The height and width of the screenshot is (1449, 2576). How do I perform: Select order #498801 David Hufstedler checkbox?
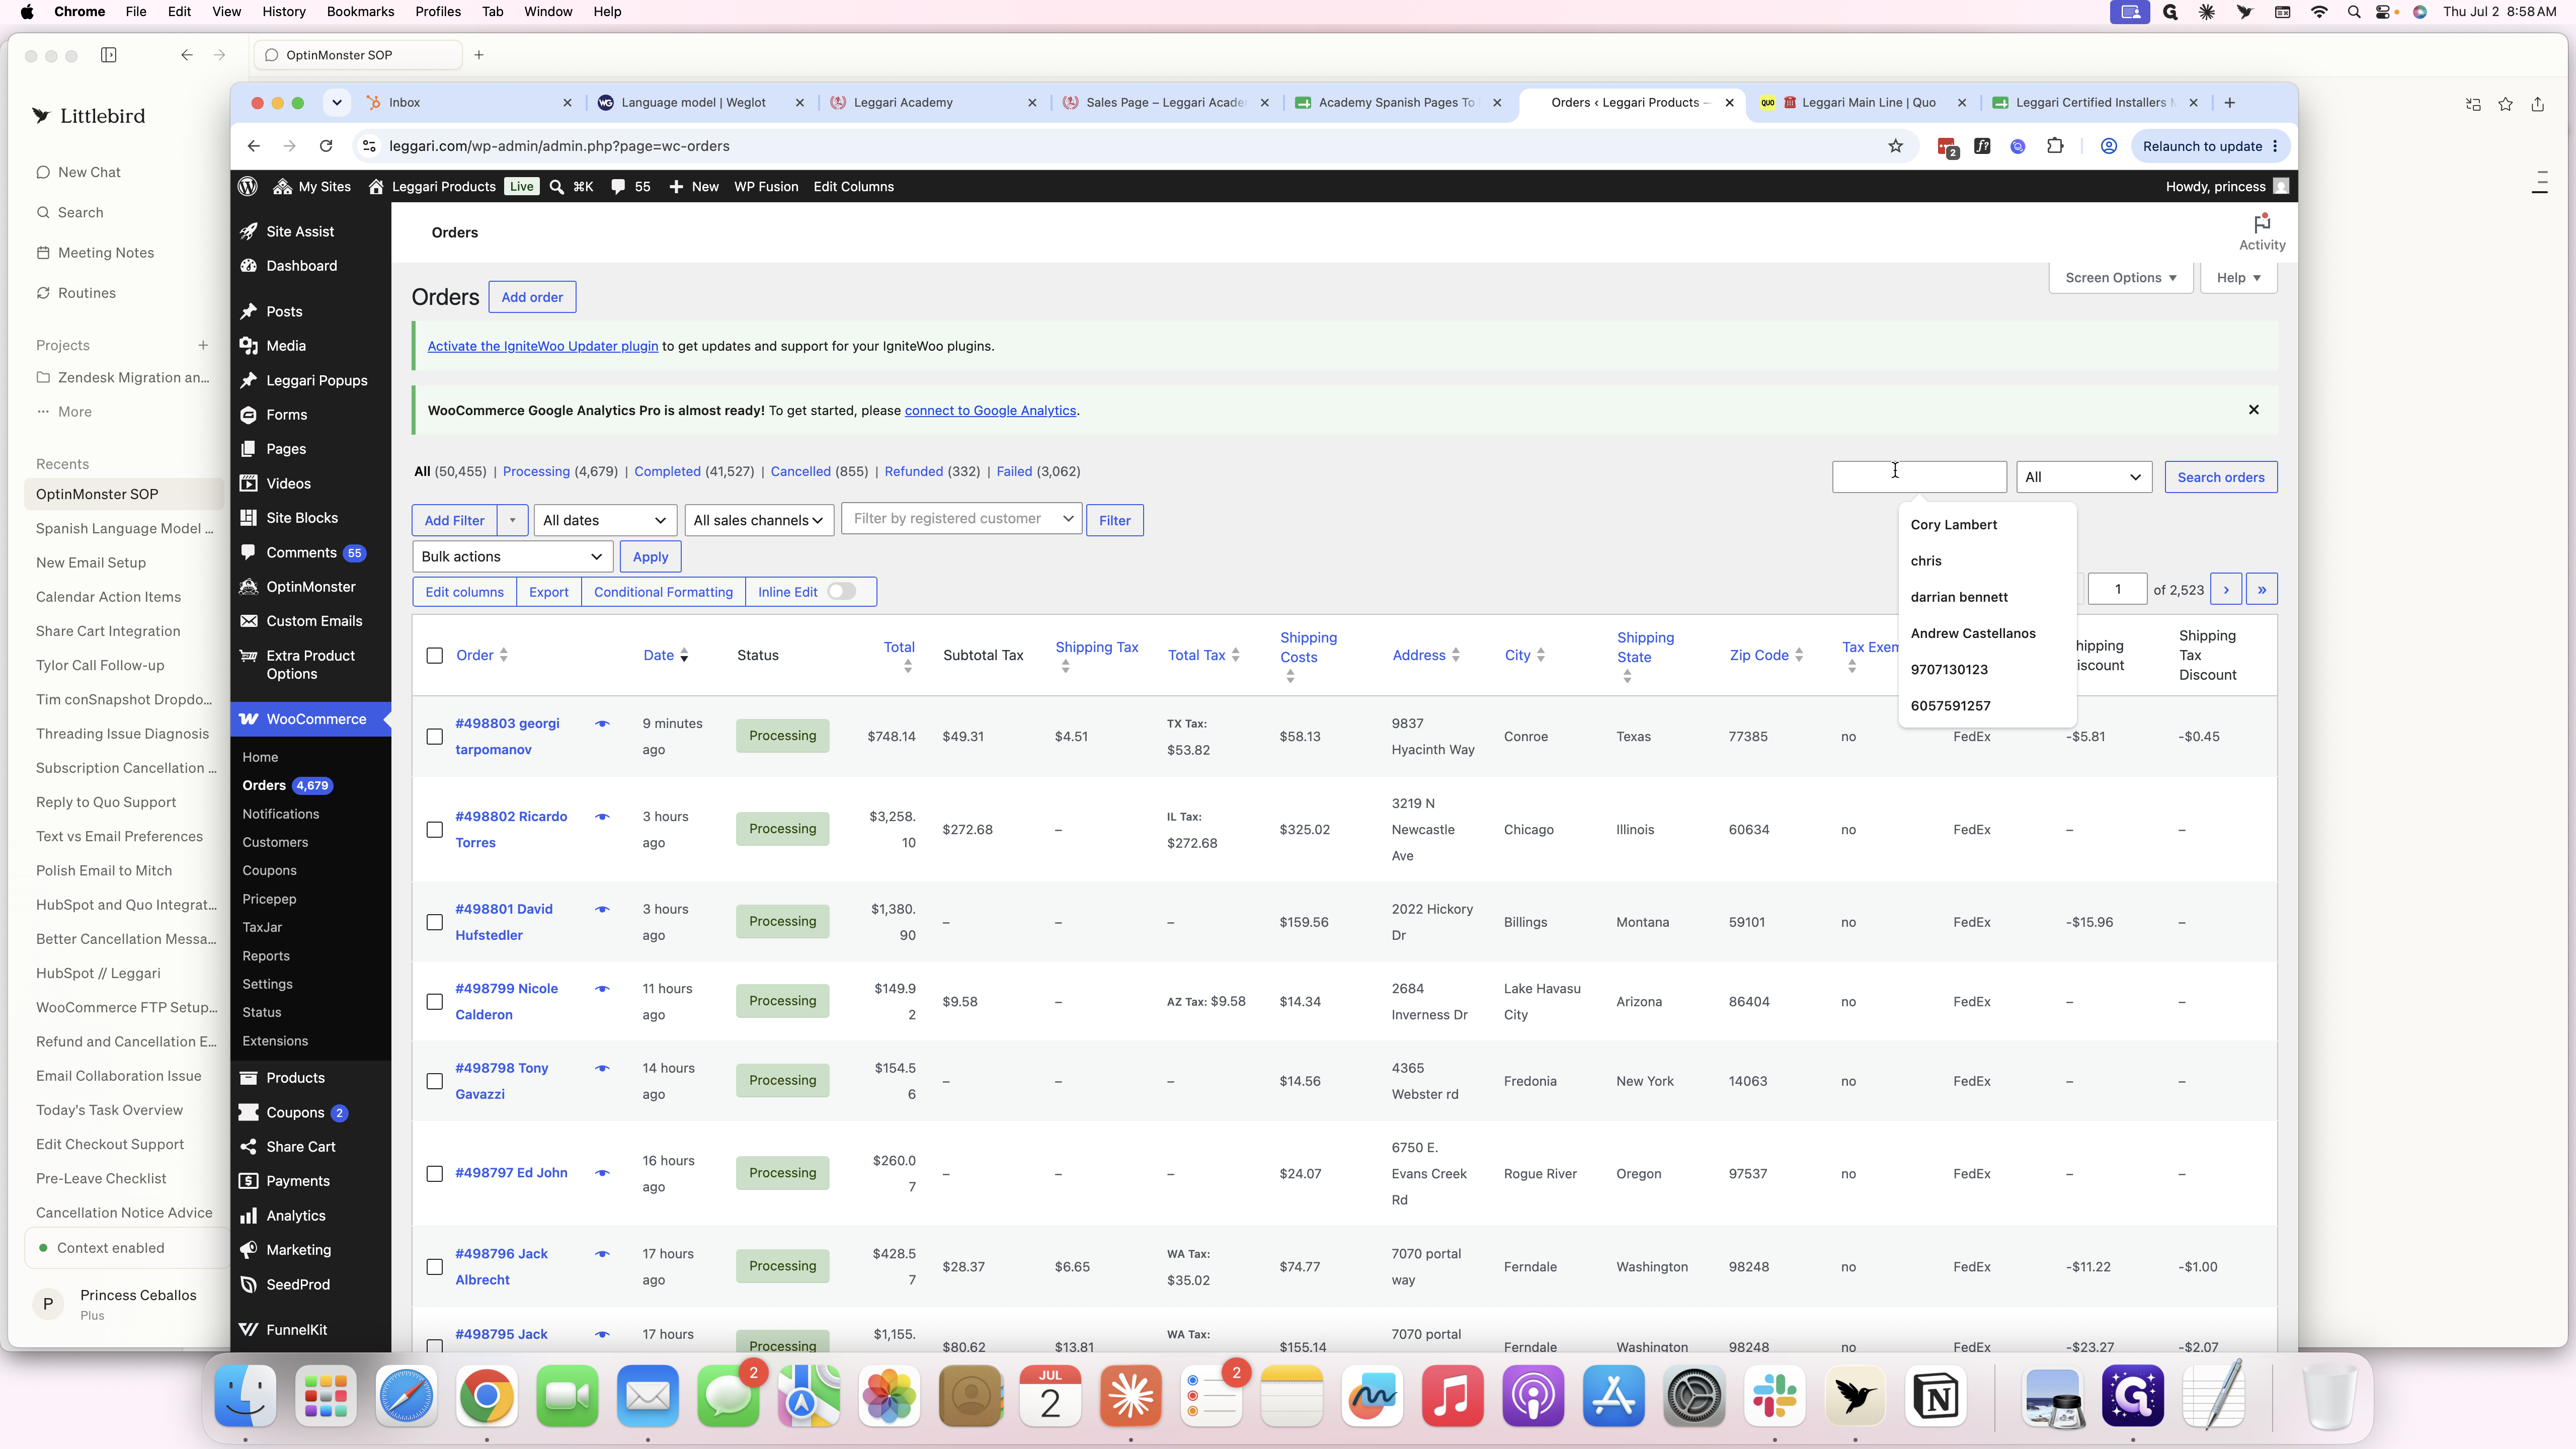click(x=434, y=922)
